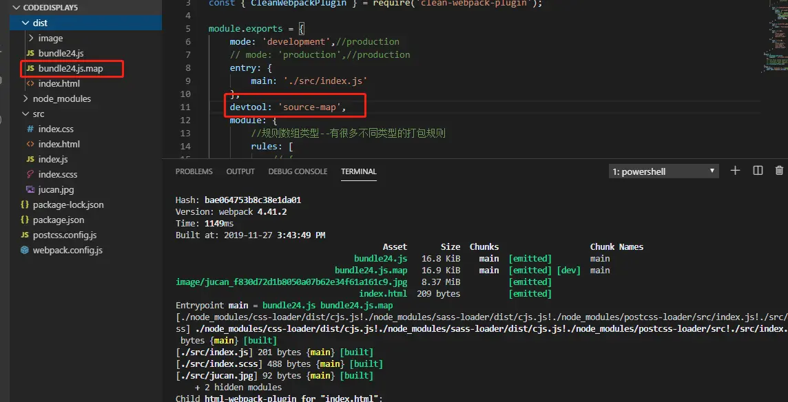The height and width of the screenshot is (402, 788).
Task: Click the JS icon of src index.js
Action: point(30,159)
